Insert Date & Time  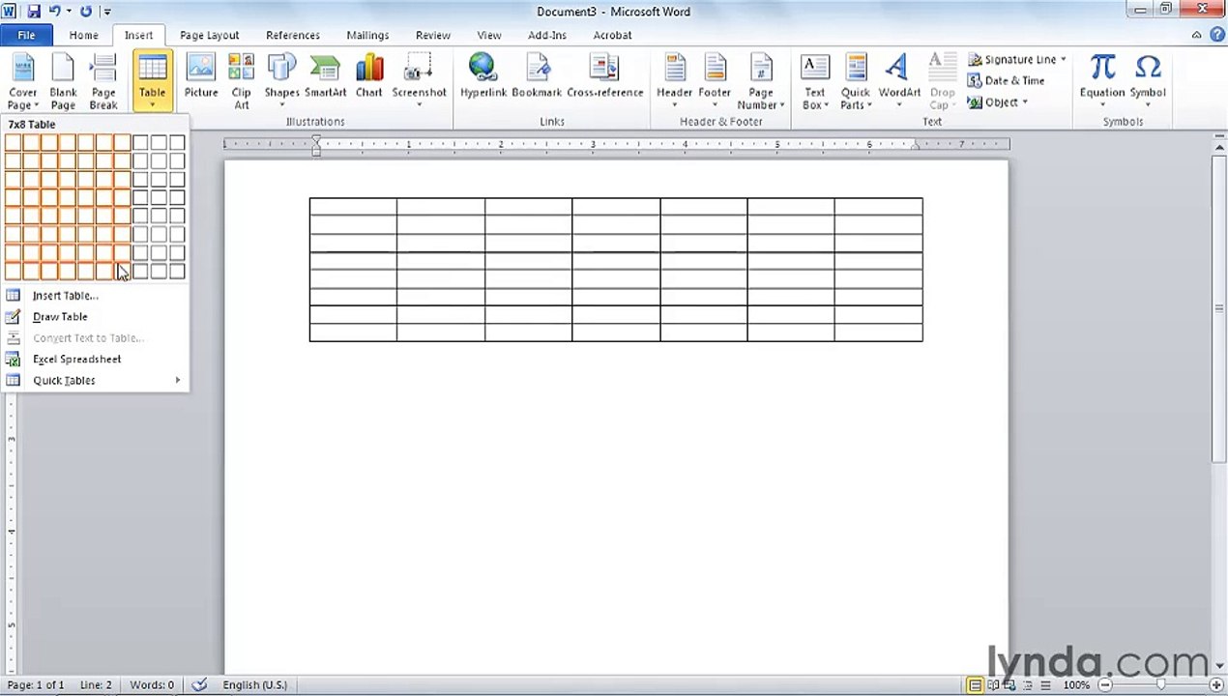click(x=1007, y=81)
